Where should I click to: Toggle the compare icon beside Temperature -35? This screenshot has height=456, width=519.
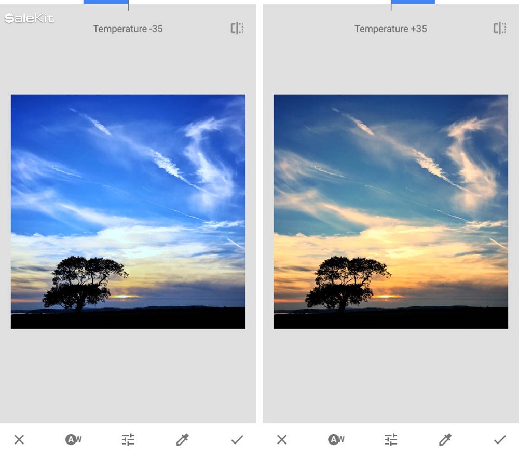237,28
